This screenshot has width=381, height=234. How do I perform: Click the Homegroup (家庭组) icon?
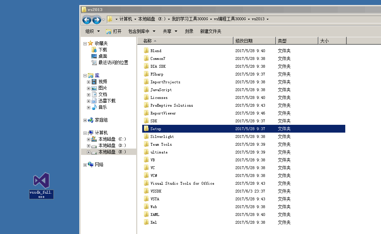[x=91, y=120]
